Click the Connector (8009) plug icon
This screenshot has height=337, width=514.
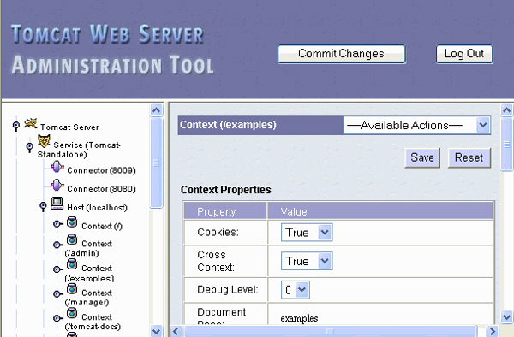click(57, 167)
